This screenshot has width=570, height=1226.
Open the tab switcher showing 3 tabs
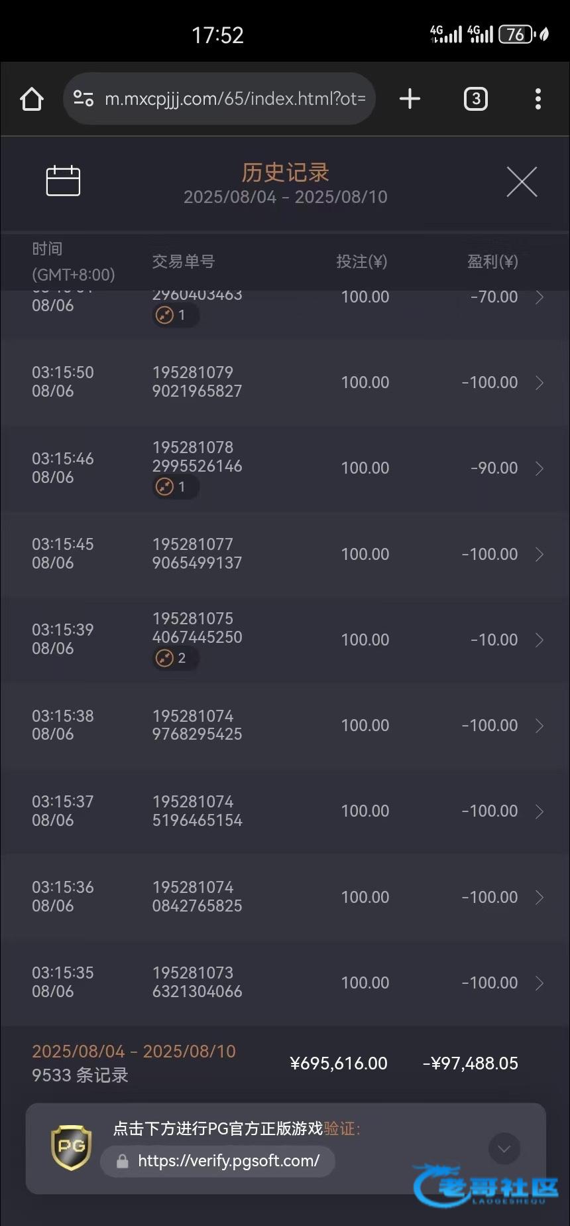(475, 99)
